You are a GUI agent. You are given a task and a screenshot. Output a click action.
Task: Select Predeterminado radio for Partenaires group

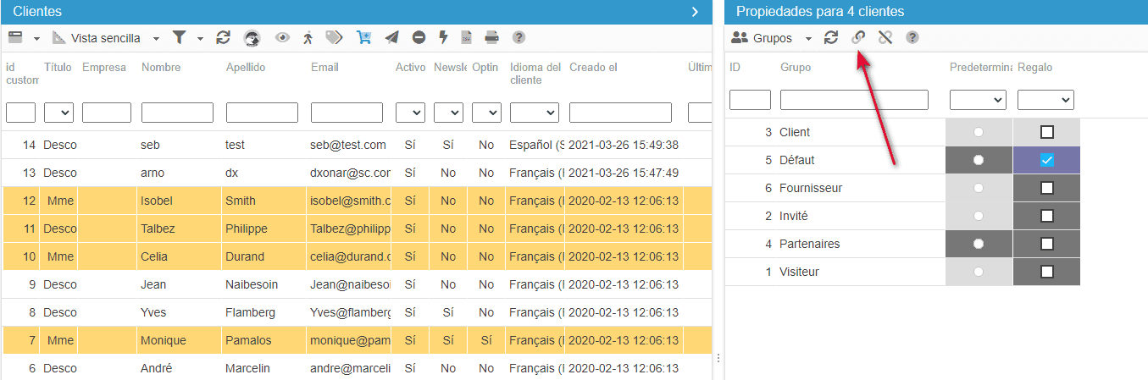(979, 244)
